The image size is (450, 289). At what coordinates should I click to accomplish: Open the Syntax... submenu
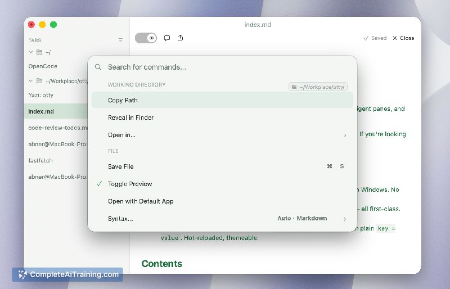[222, 219]
